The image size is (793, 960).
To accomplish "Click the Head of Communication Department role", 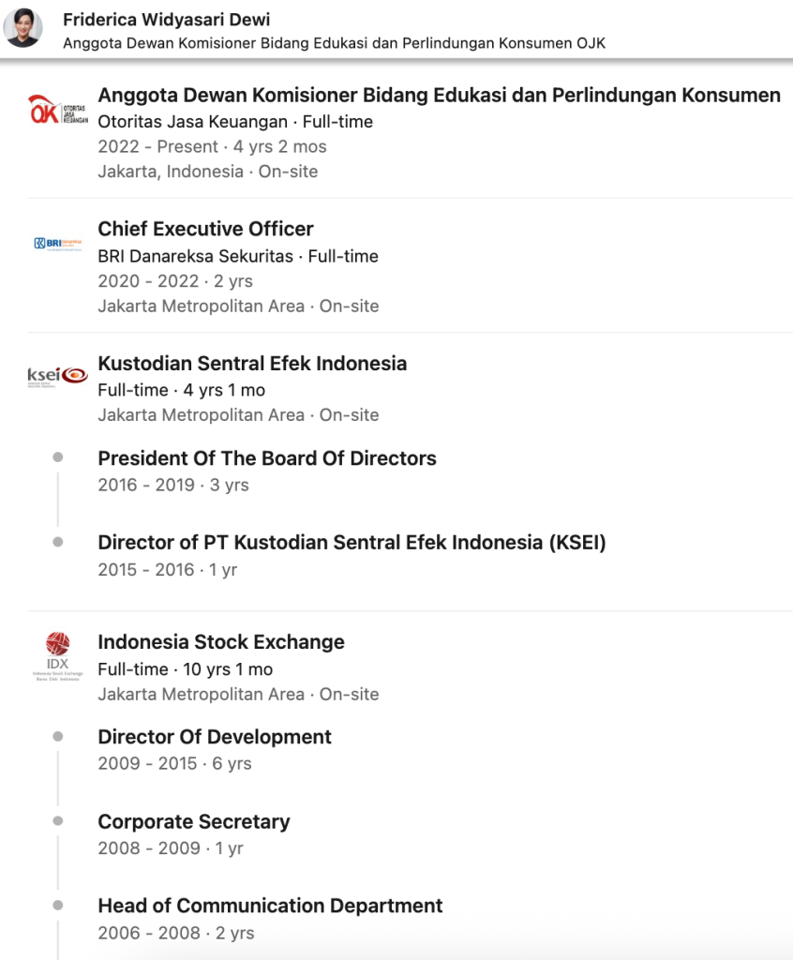I will click(270, 906).
